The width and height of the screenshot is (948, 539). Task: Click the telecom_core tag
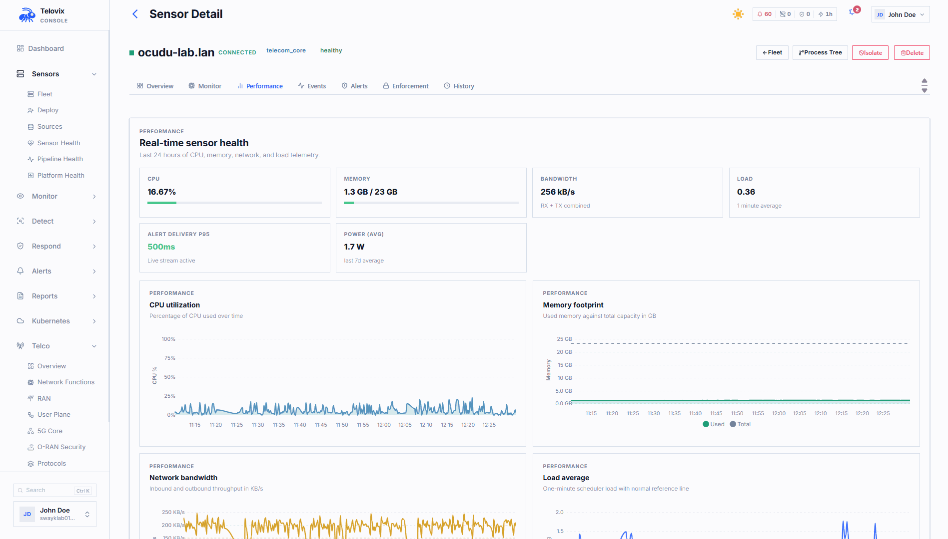(x=286, y=50)
